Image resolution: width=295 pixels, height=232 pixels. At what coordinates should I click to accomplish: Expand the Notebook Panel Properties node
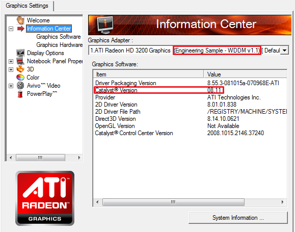pyautogui.click(x=11, y=61)
